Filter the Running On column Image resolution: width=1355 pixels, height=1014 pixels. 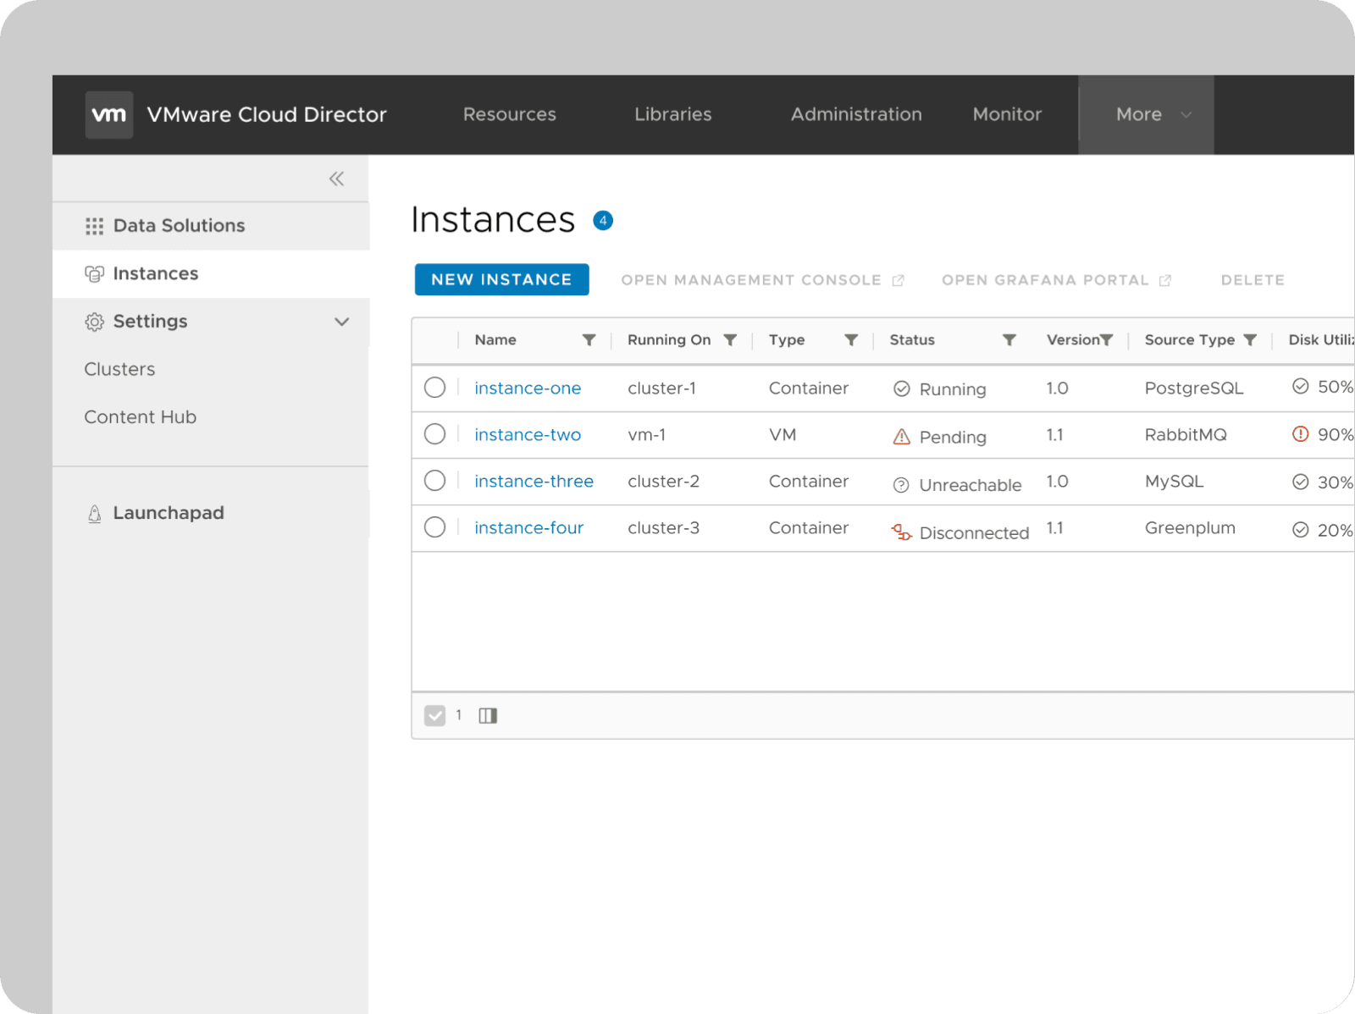(x=730, y=340)
